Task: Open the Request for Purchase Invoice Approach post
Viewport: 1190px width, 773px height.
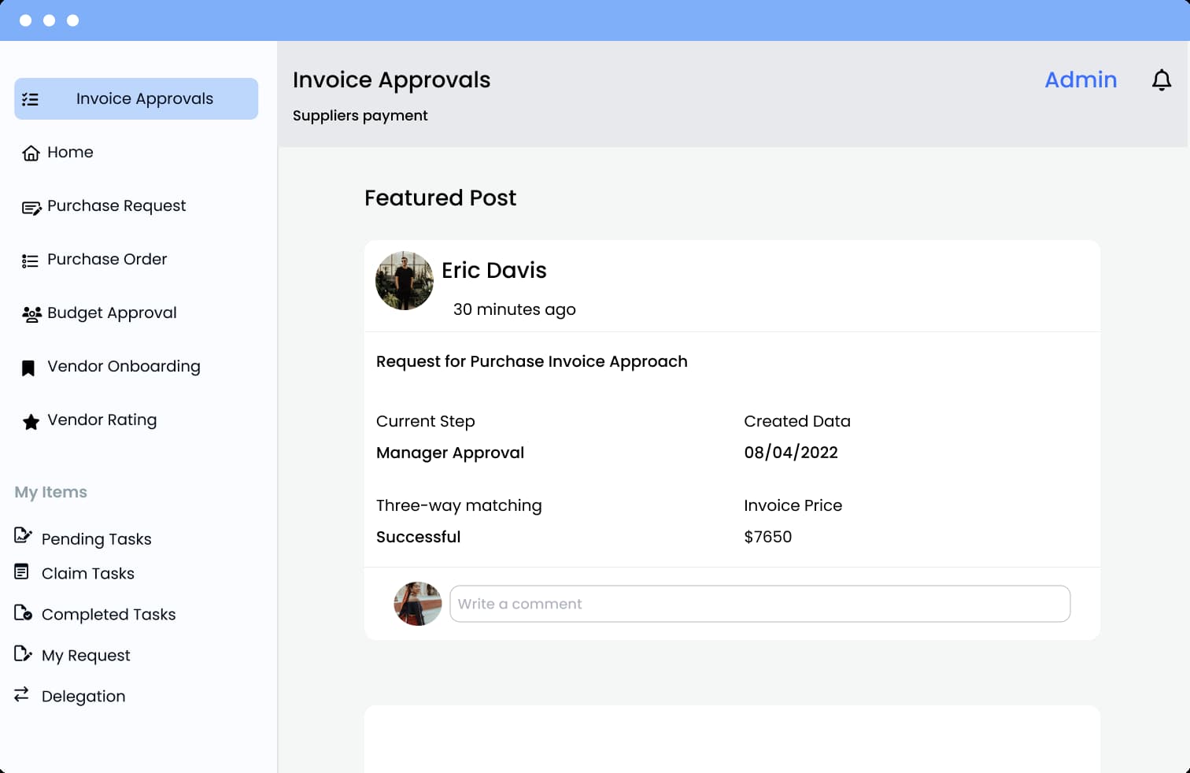Action: (531, 362)
